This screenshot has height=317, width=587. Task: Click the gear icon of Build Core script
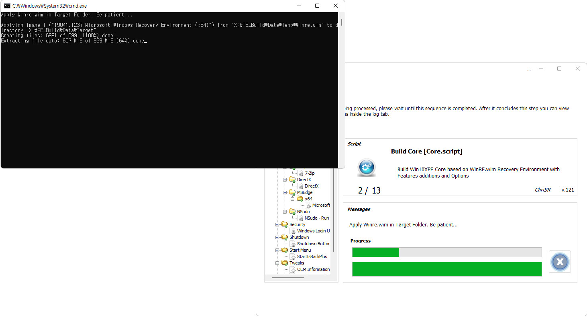[366, 168]
